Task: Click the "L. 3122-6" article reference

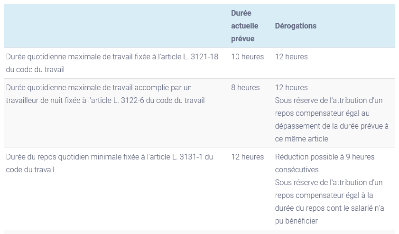Action: coord(128,101)
